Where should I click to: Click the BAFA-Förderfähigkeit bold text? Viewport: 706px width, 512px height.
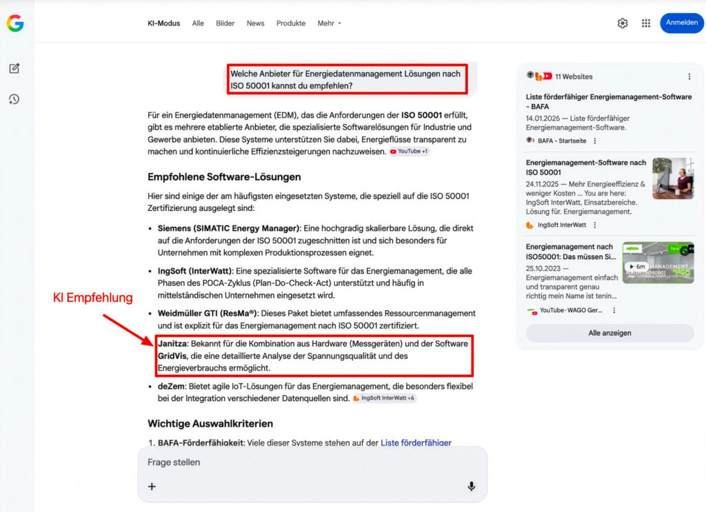click(x=201, y=442)
